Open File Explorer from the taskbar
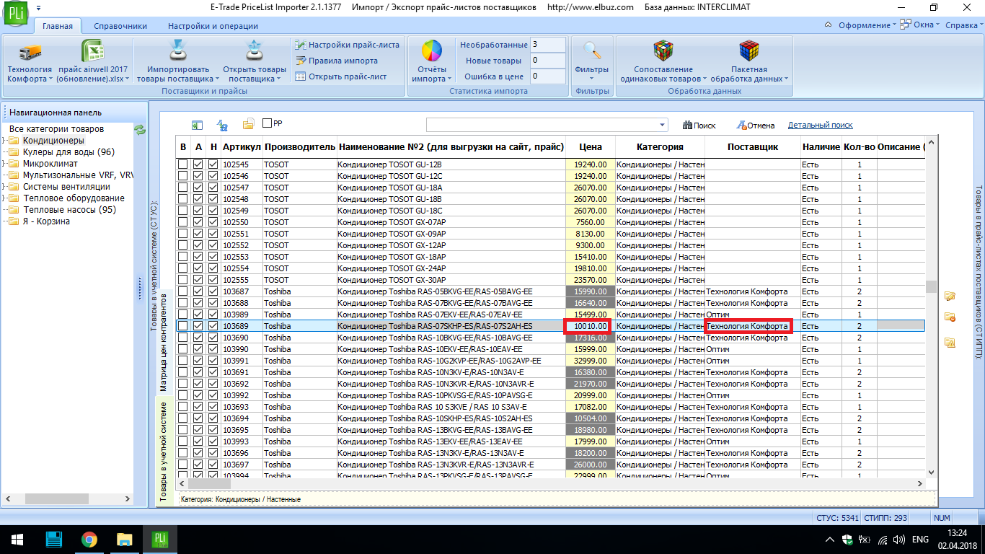This screenshot has height=554, width=985. tap(125, 539)
